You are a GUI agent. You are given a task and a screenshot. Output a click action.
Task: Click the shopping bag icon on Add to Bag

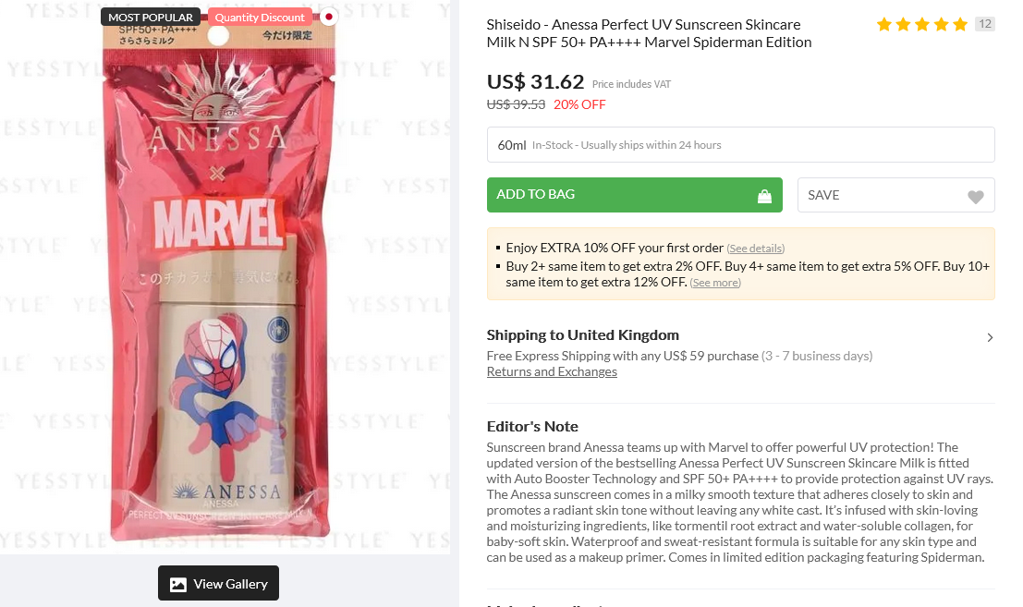[x=764, y=196]
